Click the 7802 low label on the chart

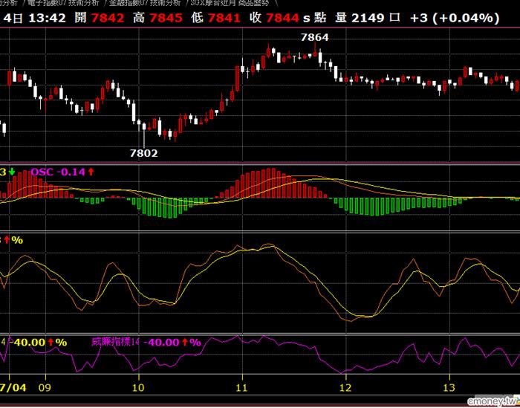(143, 153)
